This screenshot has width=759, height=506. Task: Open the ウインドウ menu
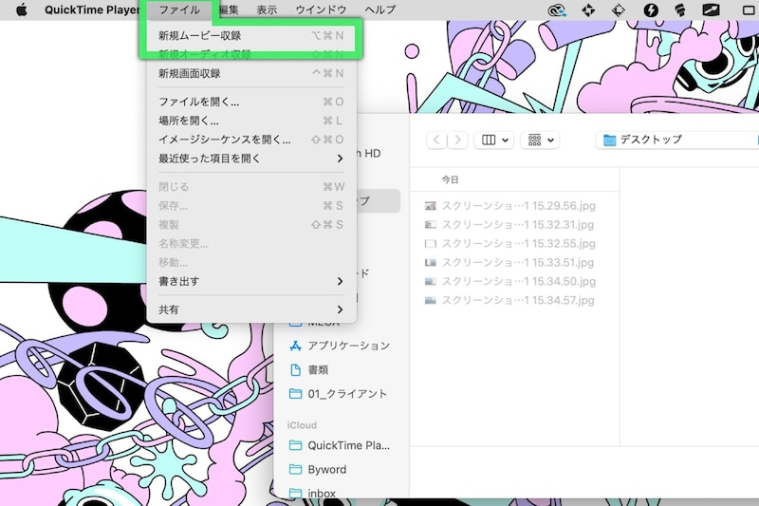pyautogui.click(x=321, y=9)
